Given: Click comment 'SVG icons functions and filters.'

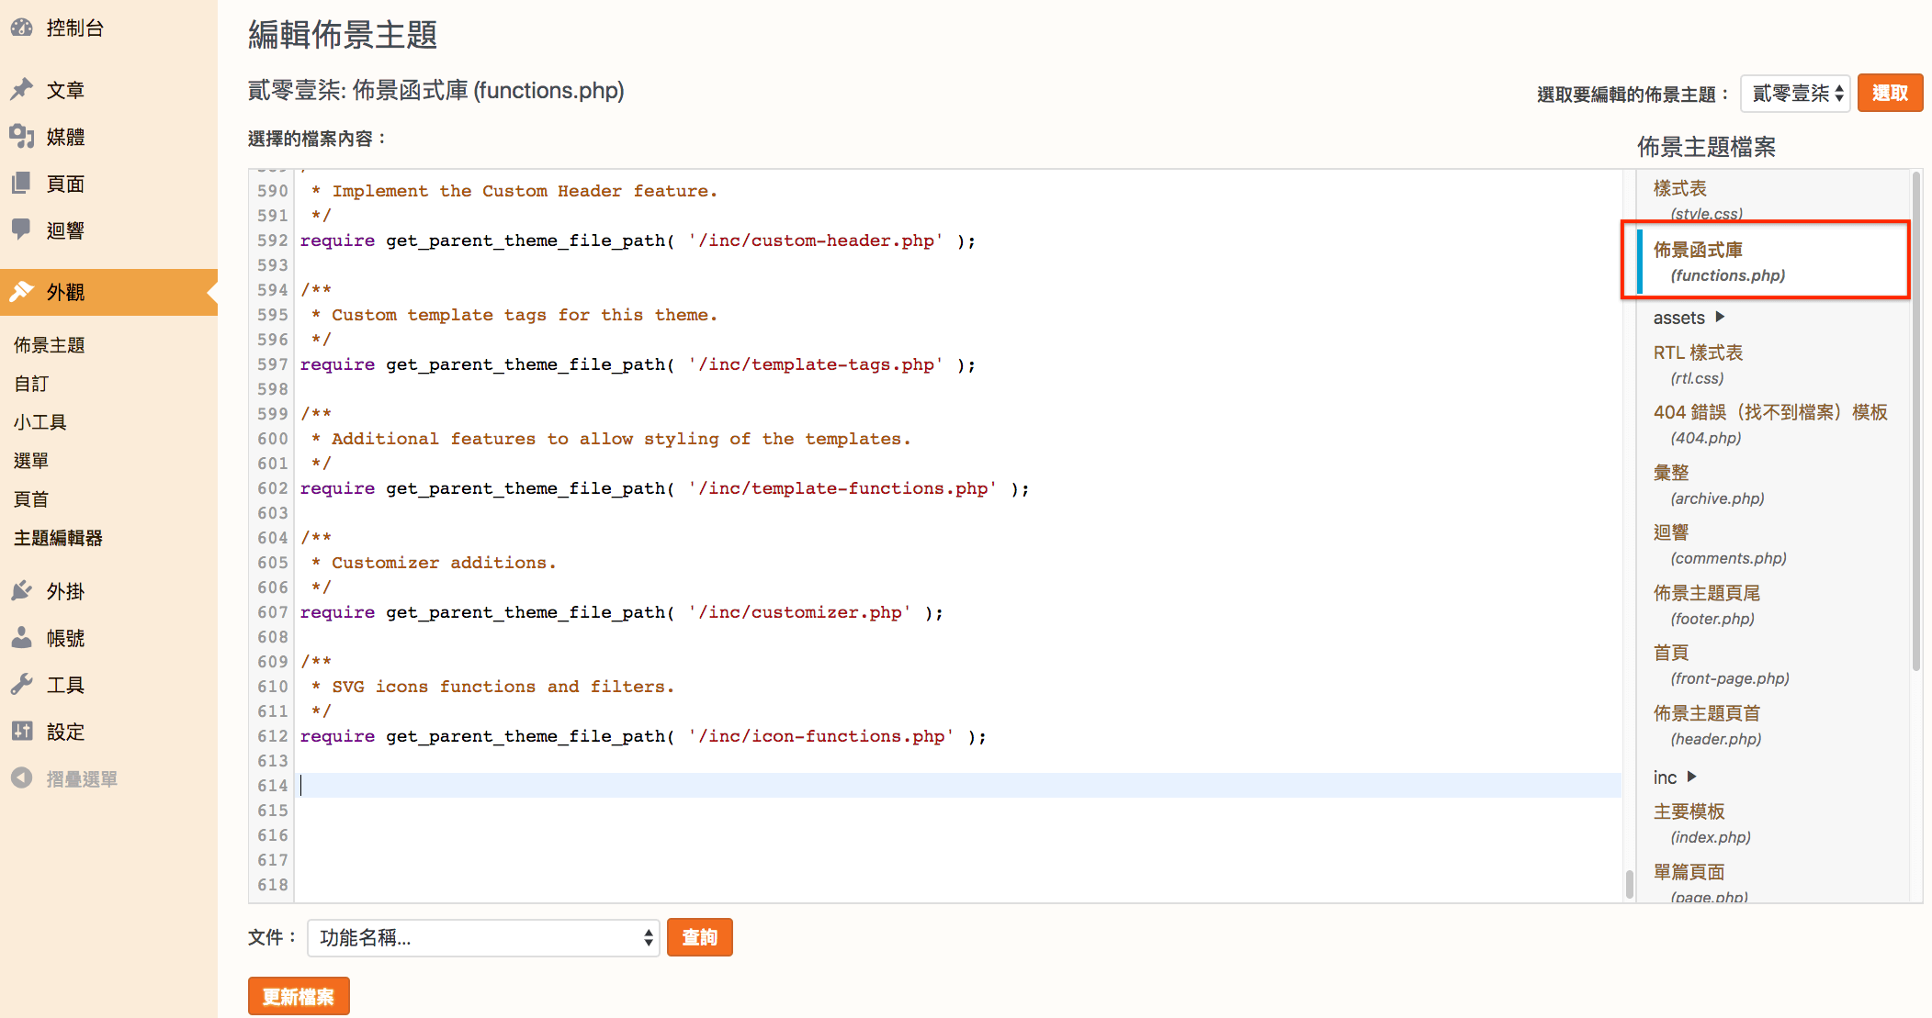Looking at the screenshot, I should [503, 687].
